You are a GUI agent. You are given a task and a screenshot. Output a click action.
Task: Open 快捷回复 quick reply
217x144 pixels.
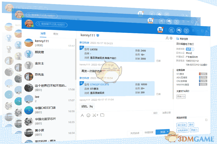tap(149, 132)
